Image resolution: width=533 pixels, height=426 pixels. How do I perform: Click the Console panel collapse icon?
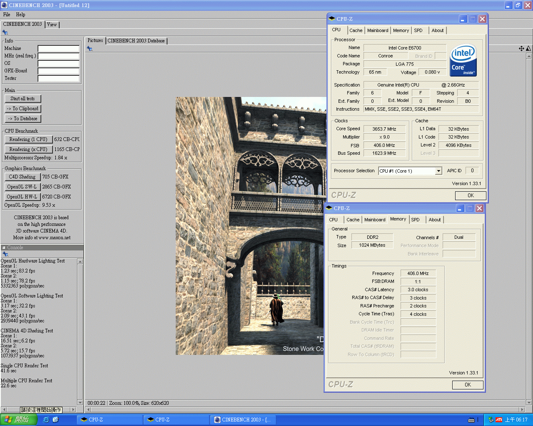pos(4,248)
